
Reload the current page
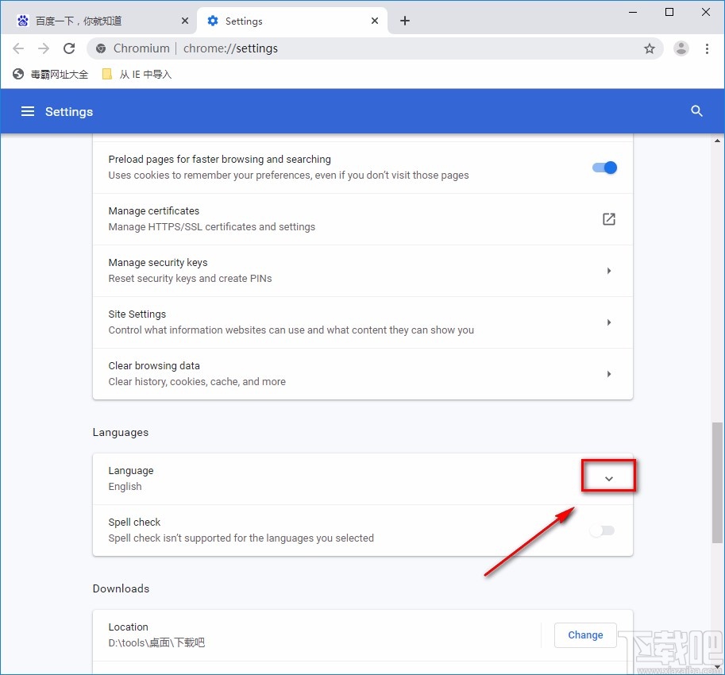pos(69,48)
